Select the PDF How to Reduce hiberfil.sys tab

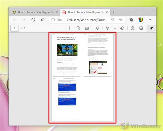86,12
